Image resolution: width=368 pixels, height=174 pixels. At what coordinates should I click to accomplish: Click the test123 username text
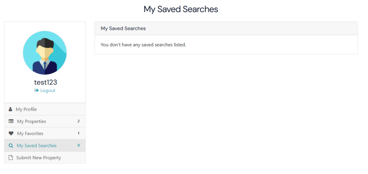[x=45, y=82]
